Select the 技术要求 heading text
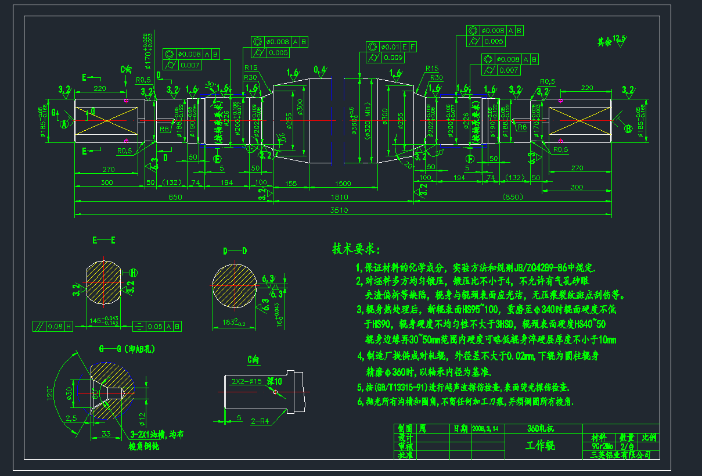702x476 pixels. 355,249
